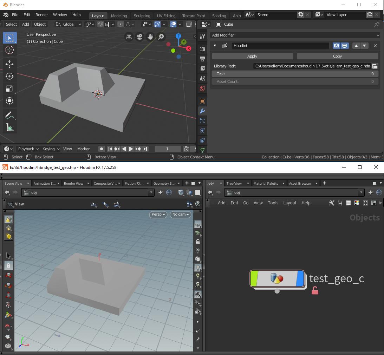Open Physics properties tab in Blender
Viewport: 384px width, 355px height.
tap(202, 131)
